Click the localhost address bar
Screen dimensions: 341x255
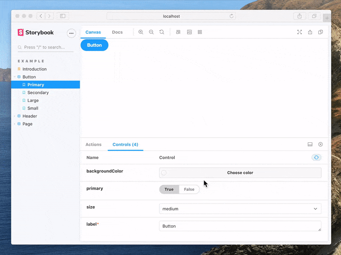coord(171,16)
